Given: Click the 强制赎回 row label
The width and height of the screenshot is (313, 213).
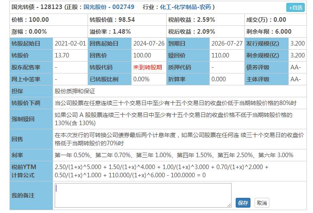Looking at the screenshot, I should 31,119.
